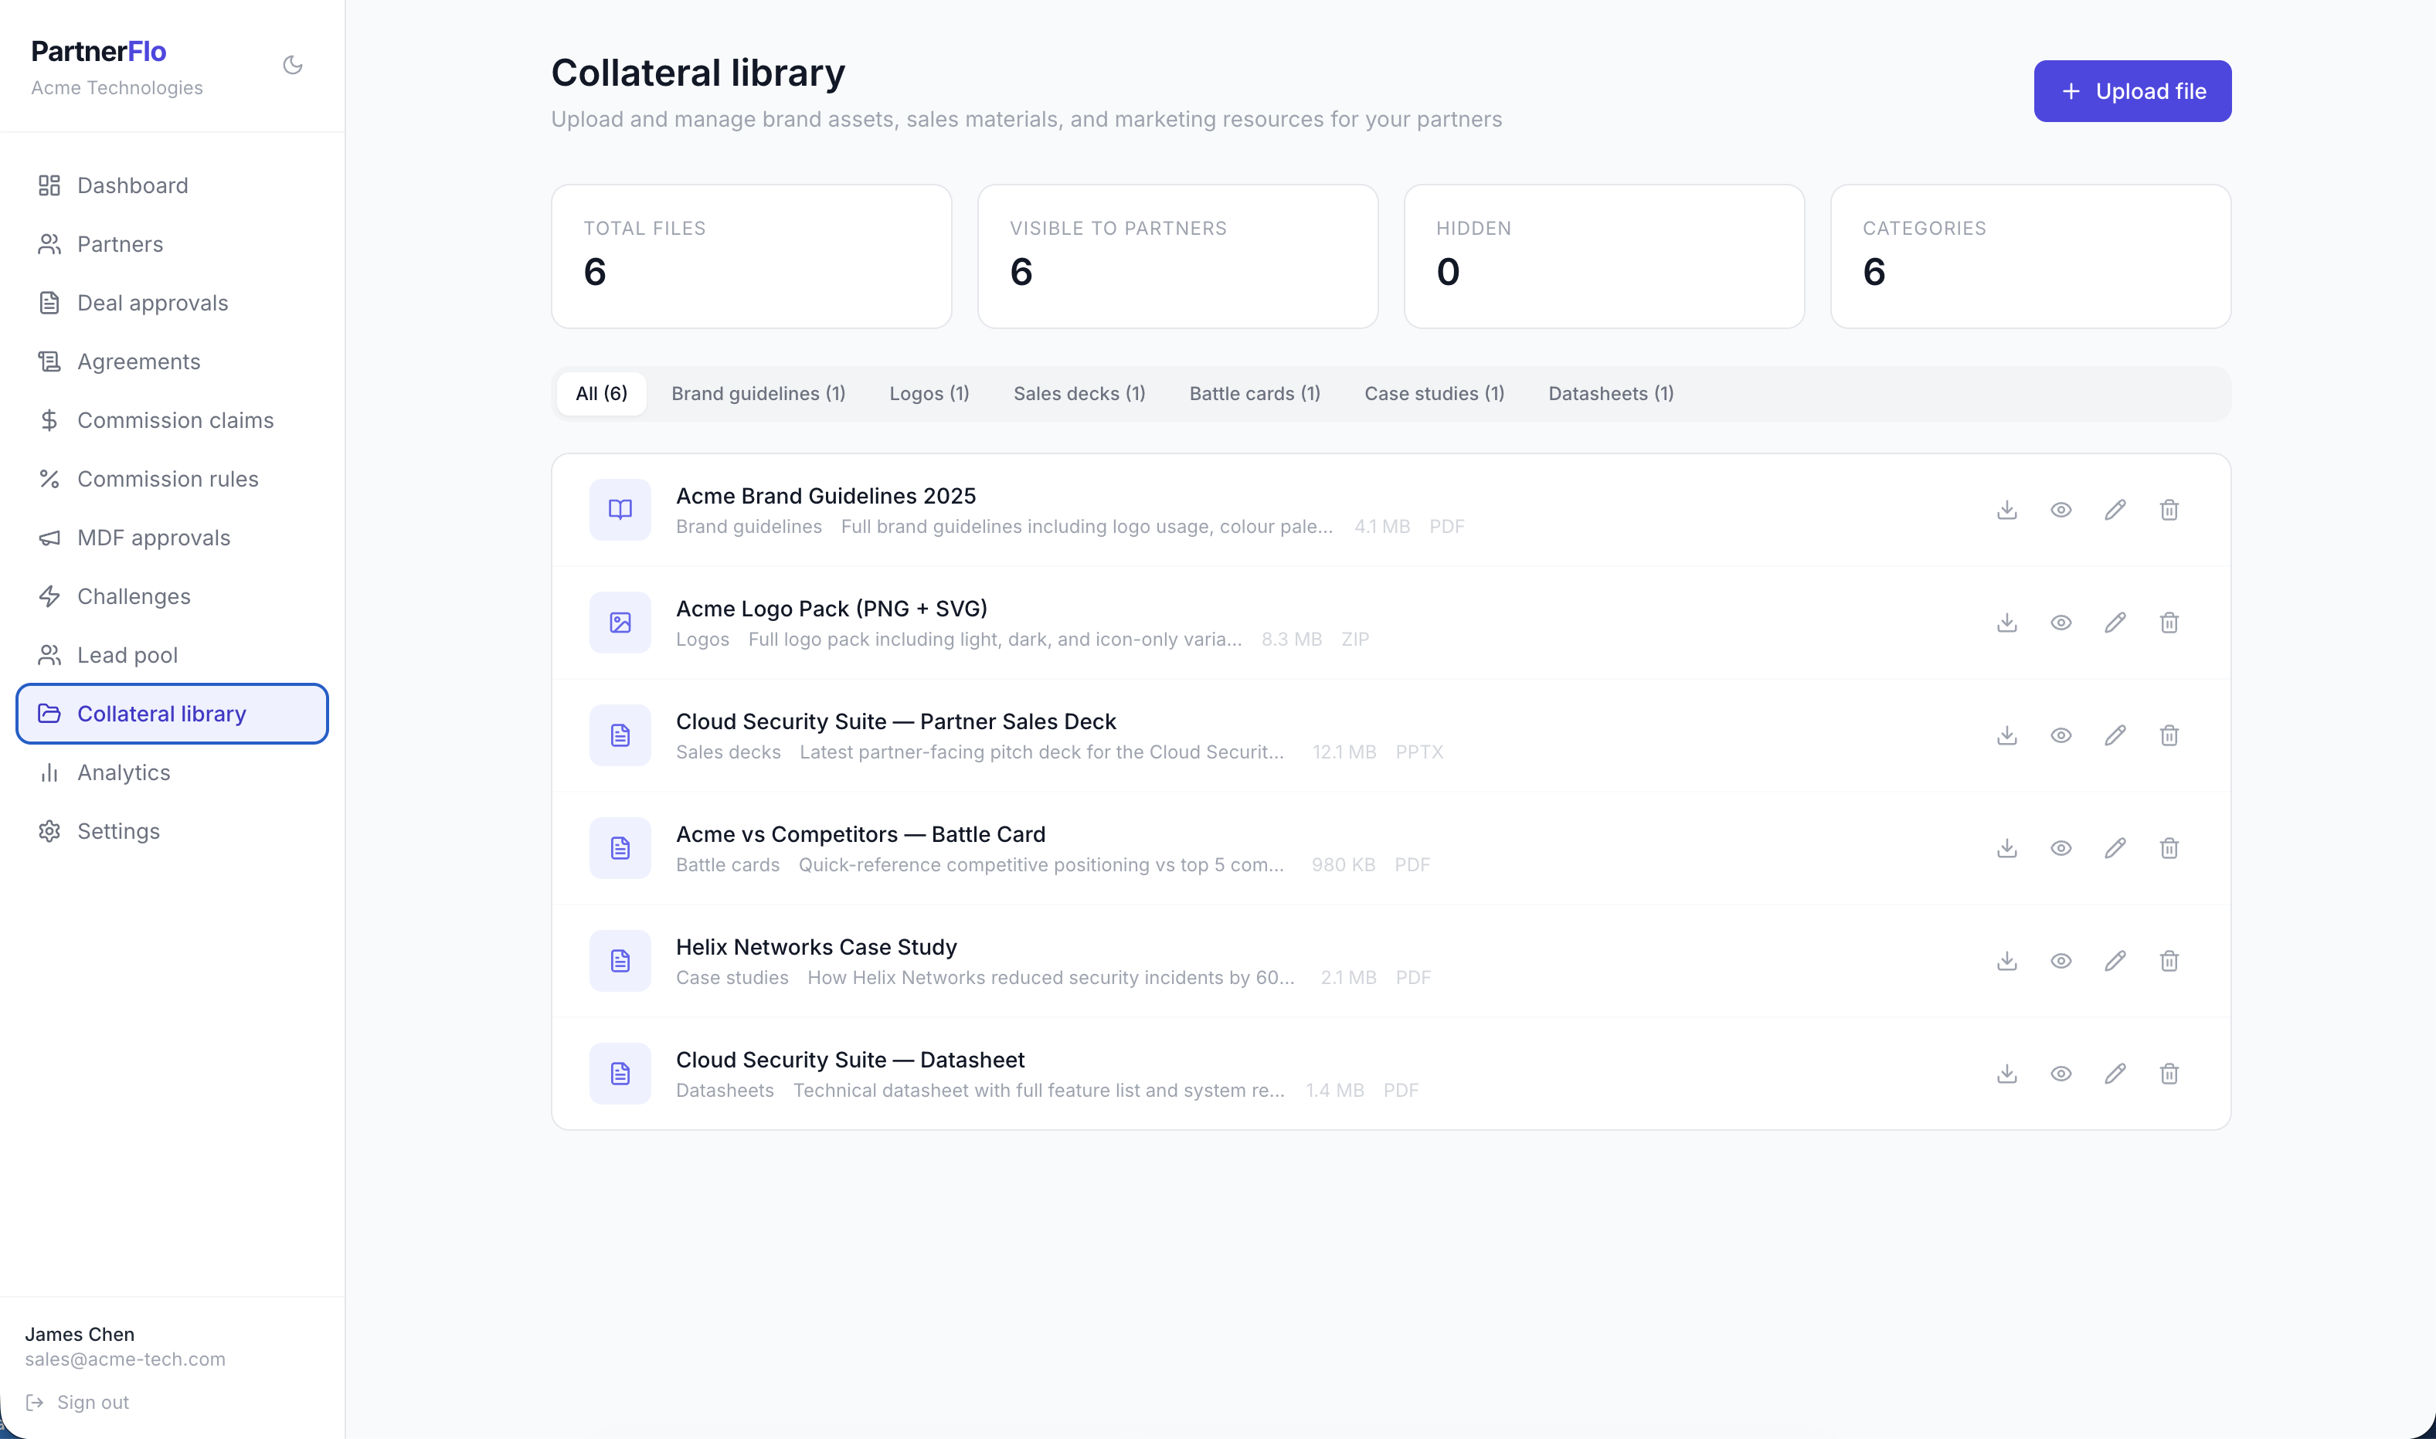Download Cloud Security Suite Datasheet
Image resolution: width=2436 pixels, height=1439 pixels.
click(2006, 1074)
